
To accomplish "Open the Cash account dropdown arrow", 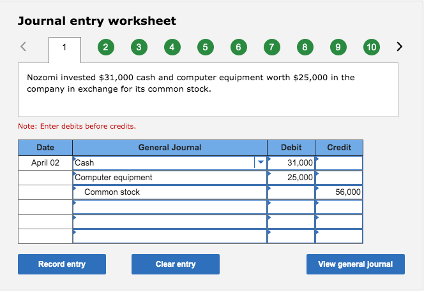I will (261, 162).
